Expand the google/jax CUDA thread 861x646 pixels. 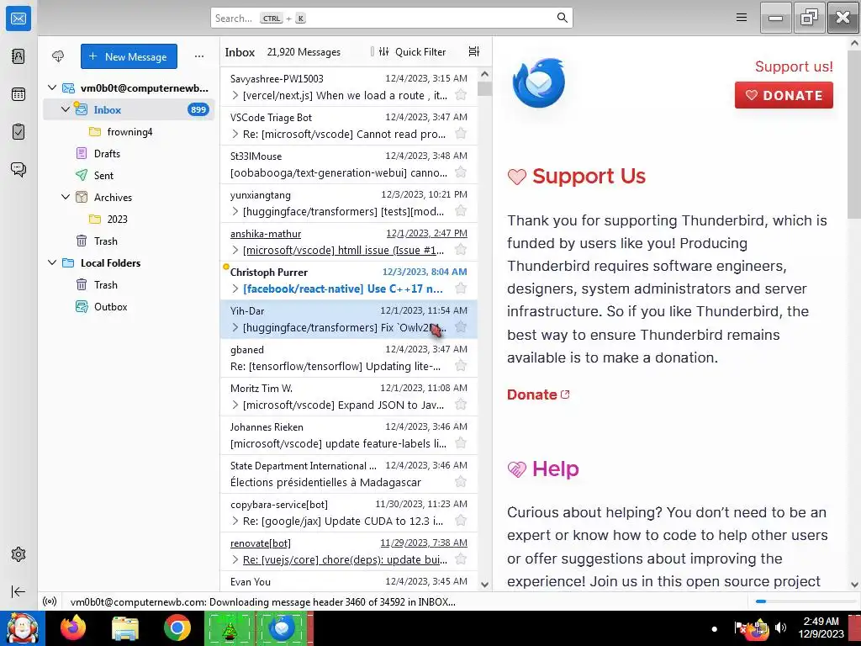coord(235,521)
